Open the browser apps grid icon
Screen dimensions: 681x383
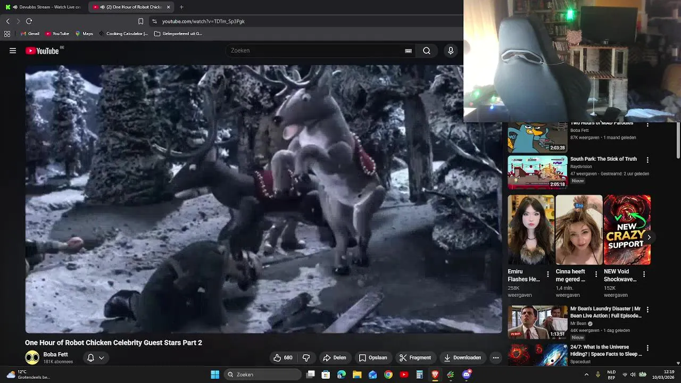pyautogui.click(x=7, y=34)
